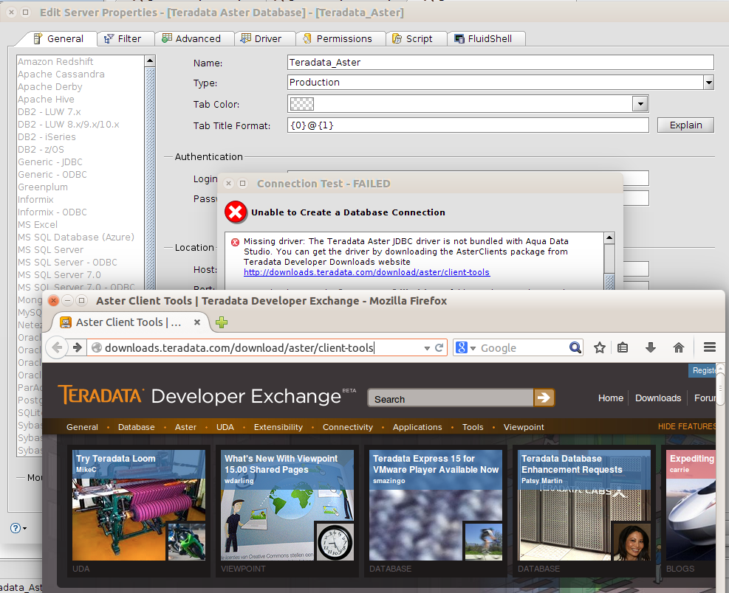Select MS Excel in server list
Screen dimensions: 729x593
click(x=38, y=224)
